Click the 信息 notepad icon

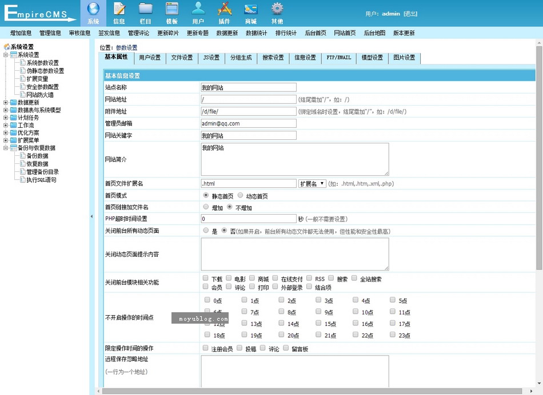119,9
